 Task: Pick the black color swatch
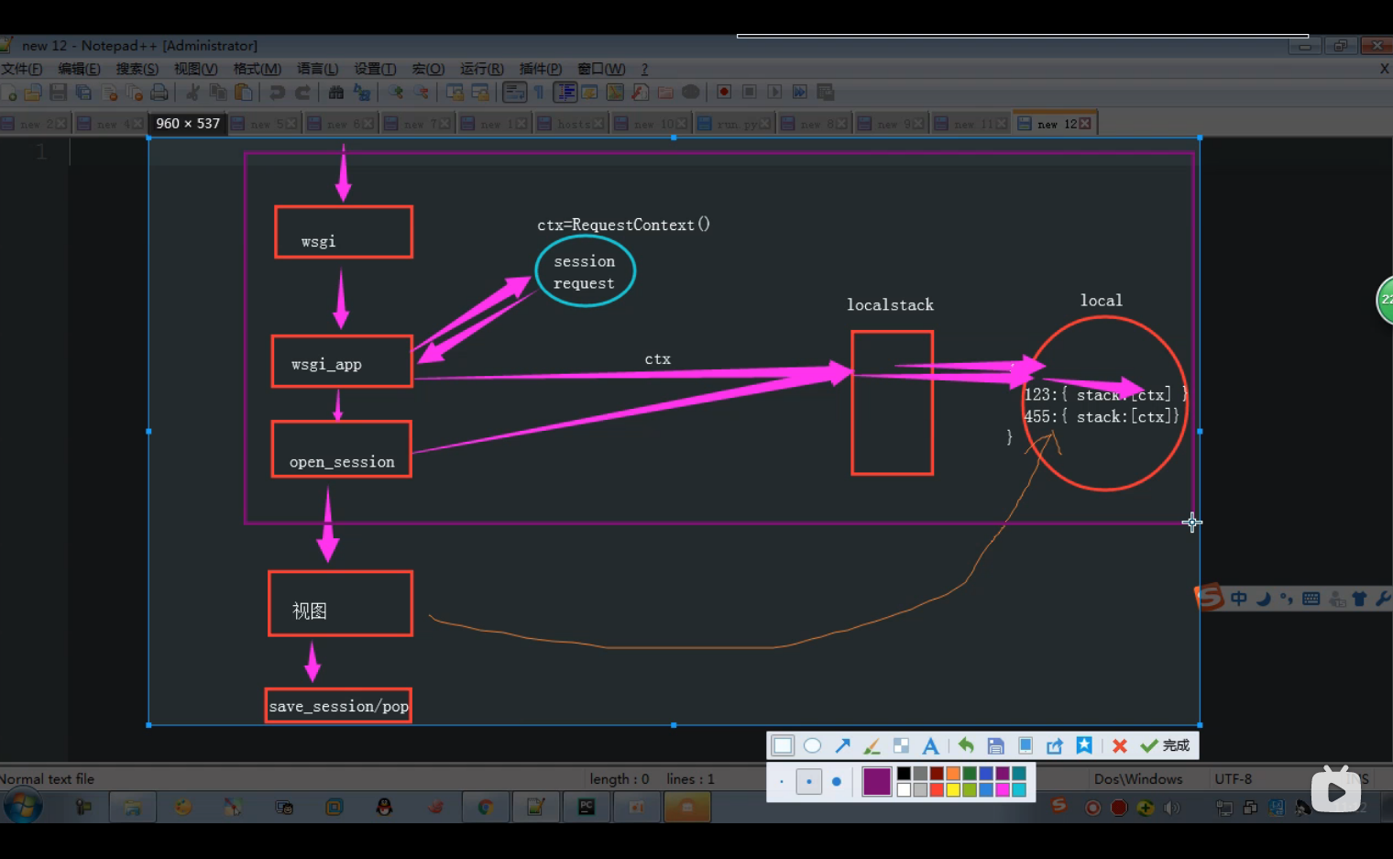[904, 774]
